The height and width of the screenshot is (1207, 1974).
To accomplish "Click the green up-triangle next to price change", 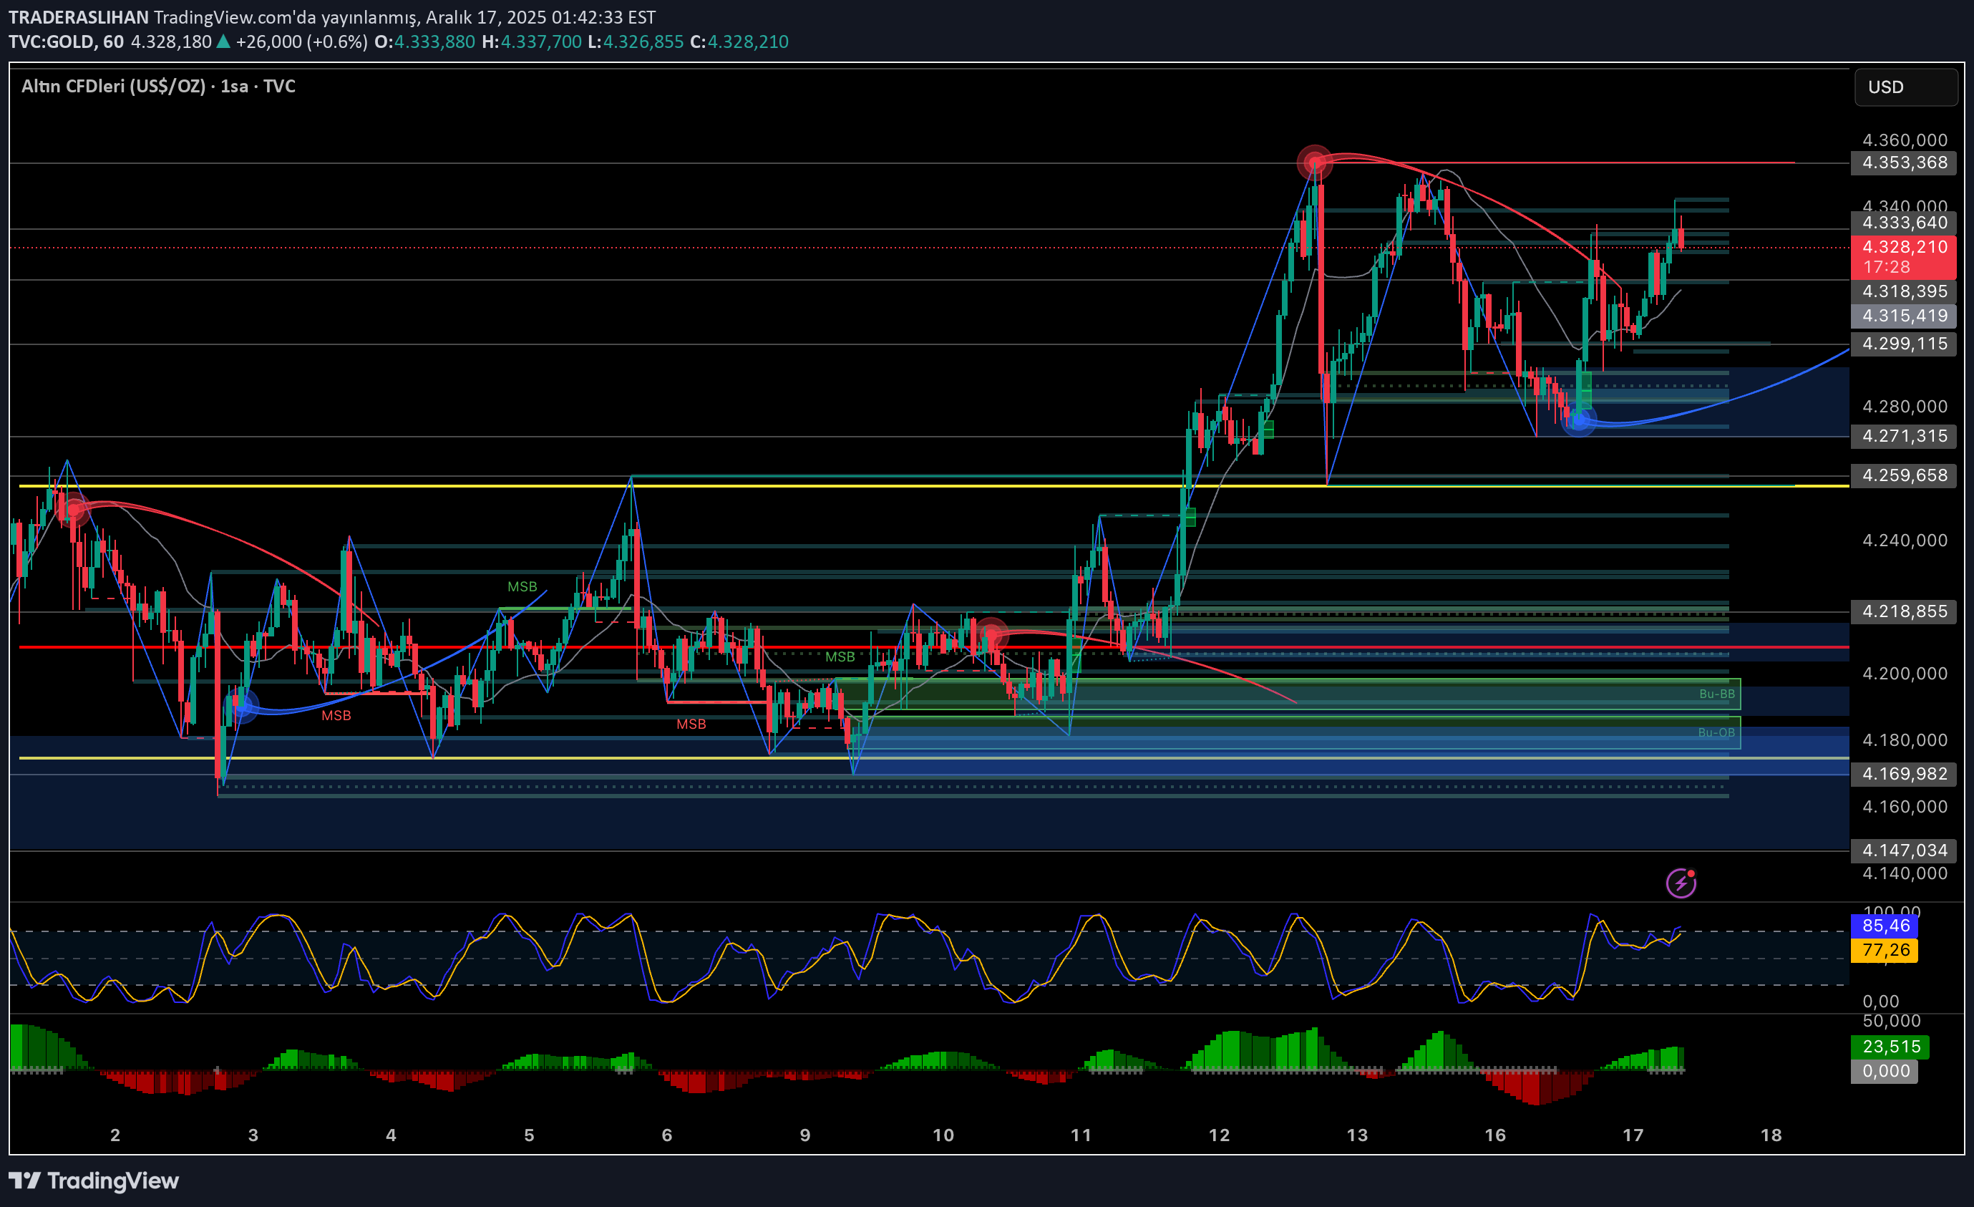I will pyautogui.click(x=223, y=42).
